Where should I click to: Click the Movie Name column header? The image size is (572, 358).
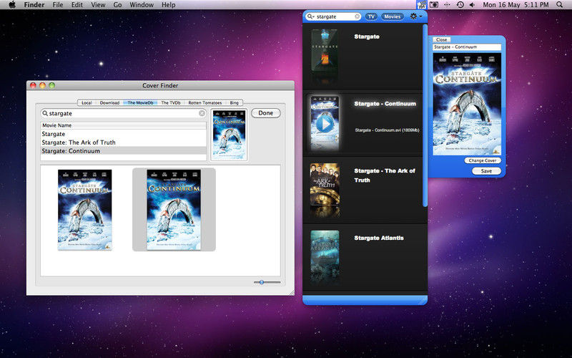coord(123,125)
